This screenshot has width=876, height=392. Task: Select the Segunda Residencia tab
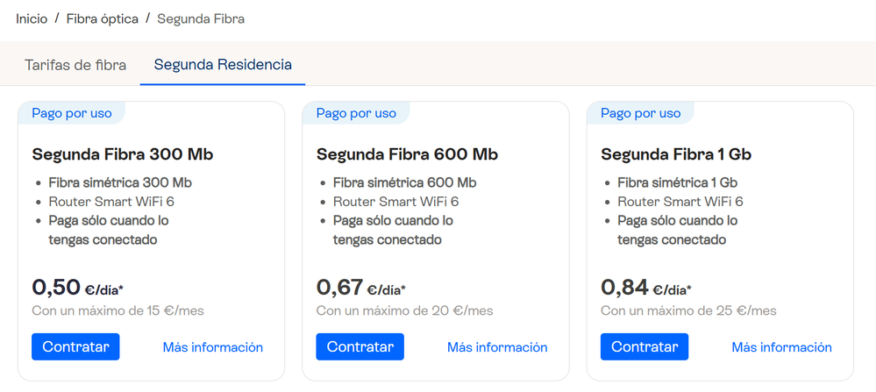coord(223,65)
